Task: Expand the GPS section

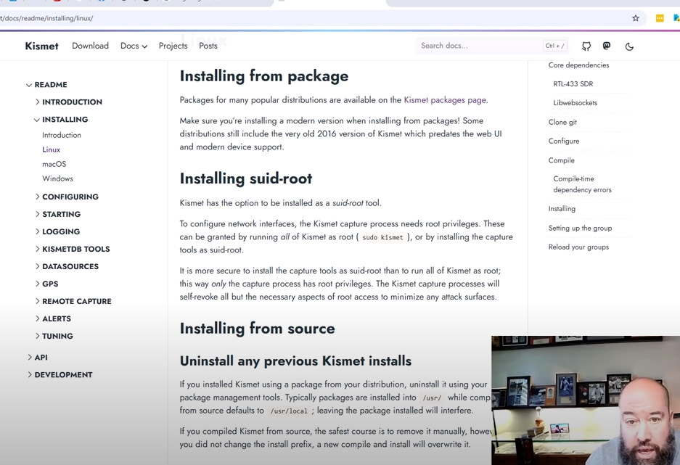Action: (46, 284)
